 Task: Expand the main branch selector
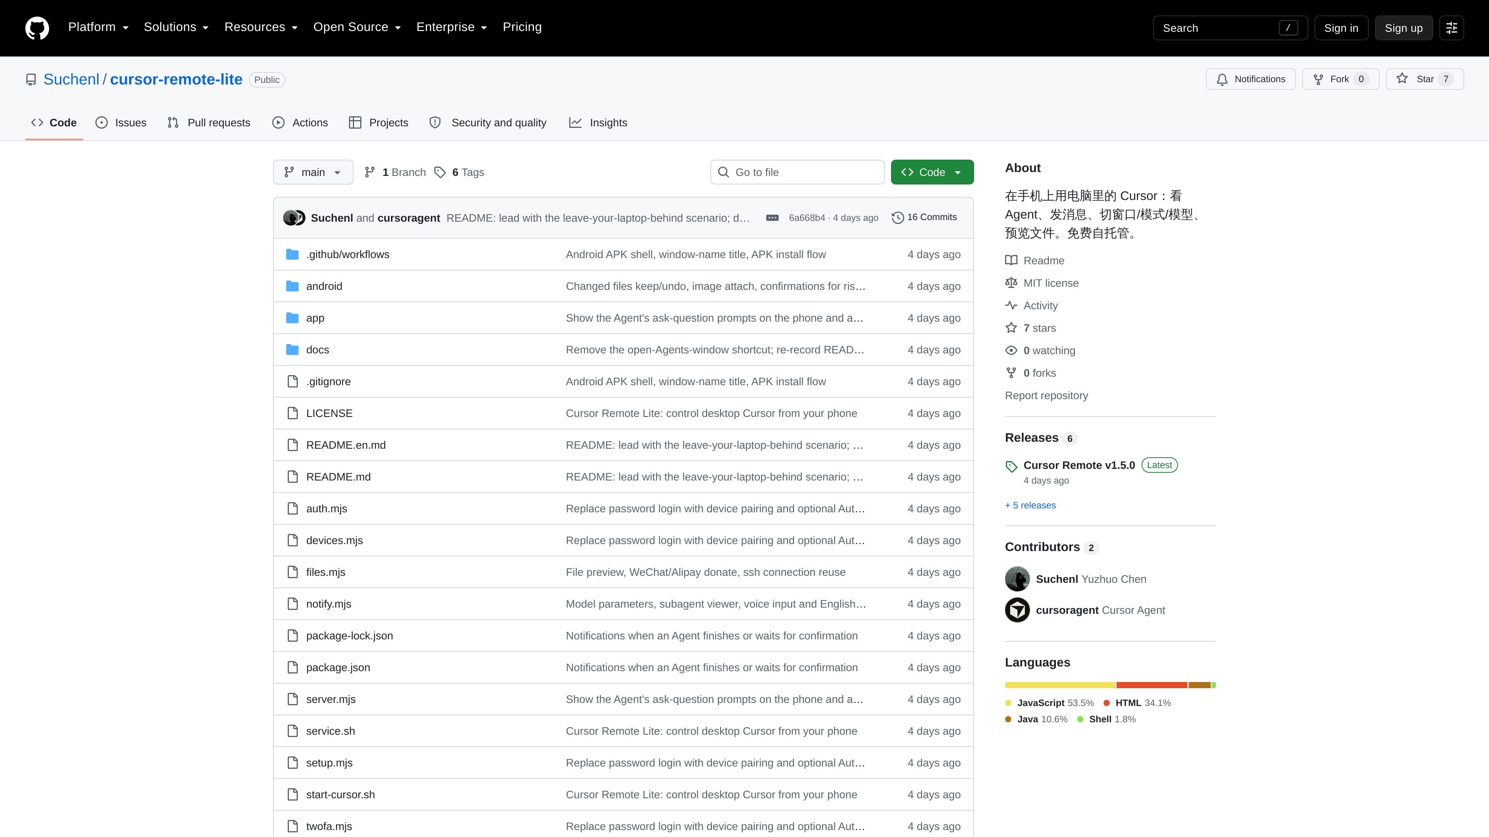tap(313, 172)
